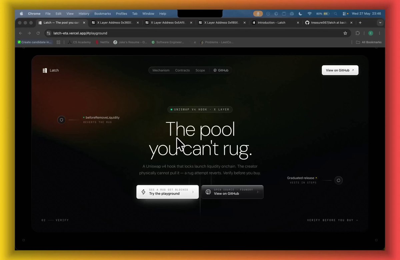
Task: Click the lightning bolt icon on playground button
Action: tap(143, 192)
